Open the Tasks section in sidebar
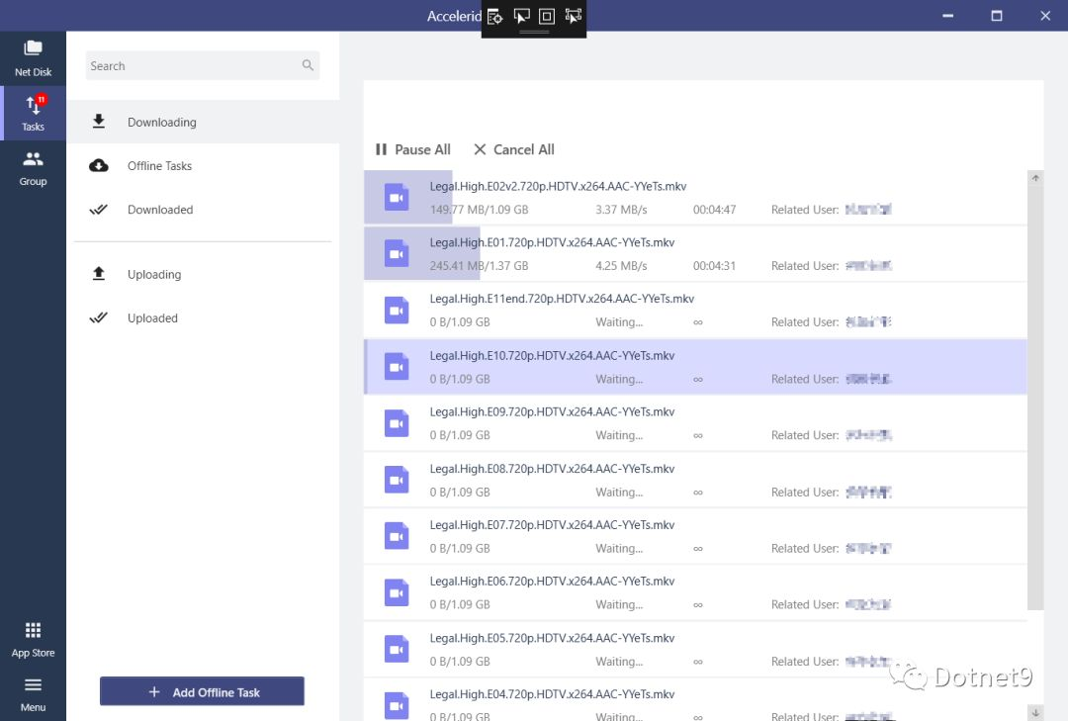This screenshot has width=1068, height=721. 33,113
